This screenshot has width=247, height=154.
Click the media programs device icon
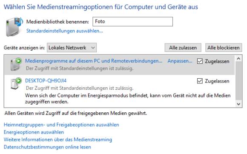coord(16,64)
